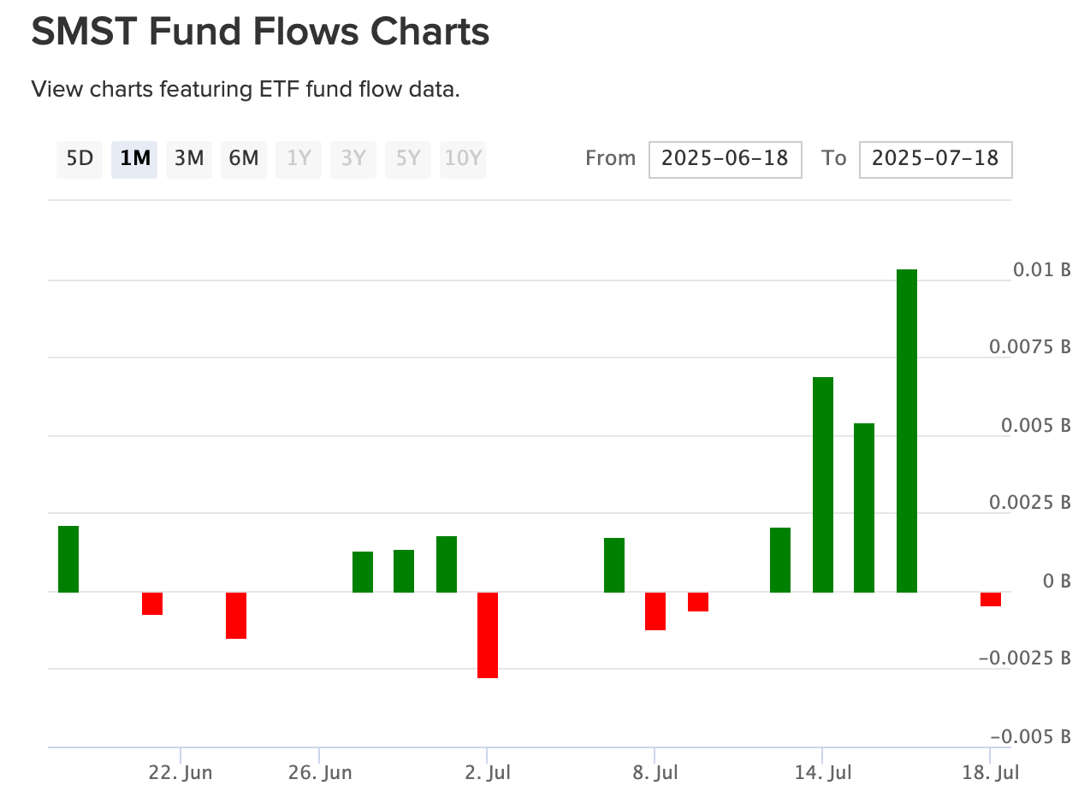Image resolution: width=1090 pixels, height=803 pixels.
Task: Switch to the 3M range
Action: click(189, 159)
